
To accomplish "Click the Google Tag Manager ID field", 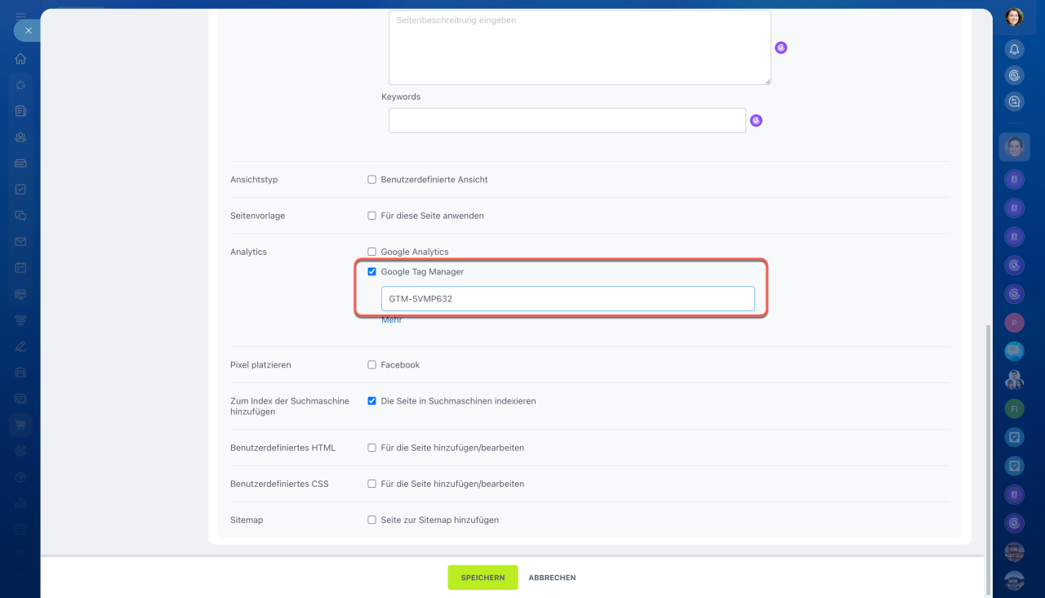I will pos(567,299).
